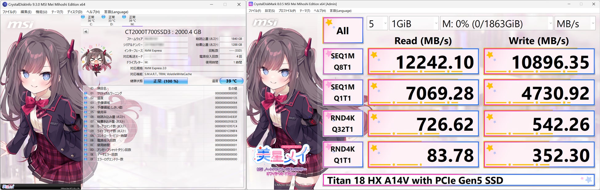Click the 39 °C temperature button
600x190 pixels.
click(x=231, y=81)
